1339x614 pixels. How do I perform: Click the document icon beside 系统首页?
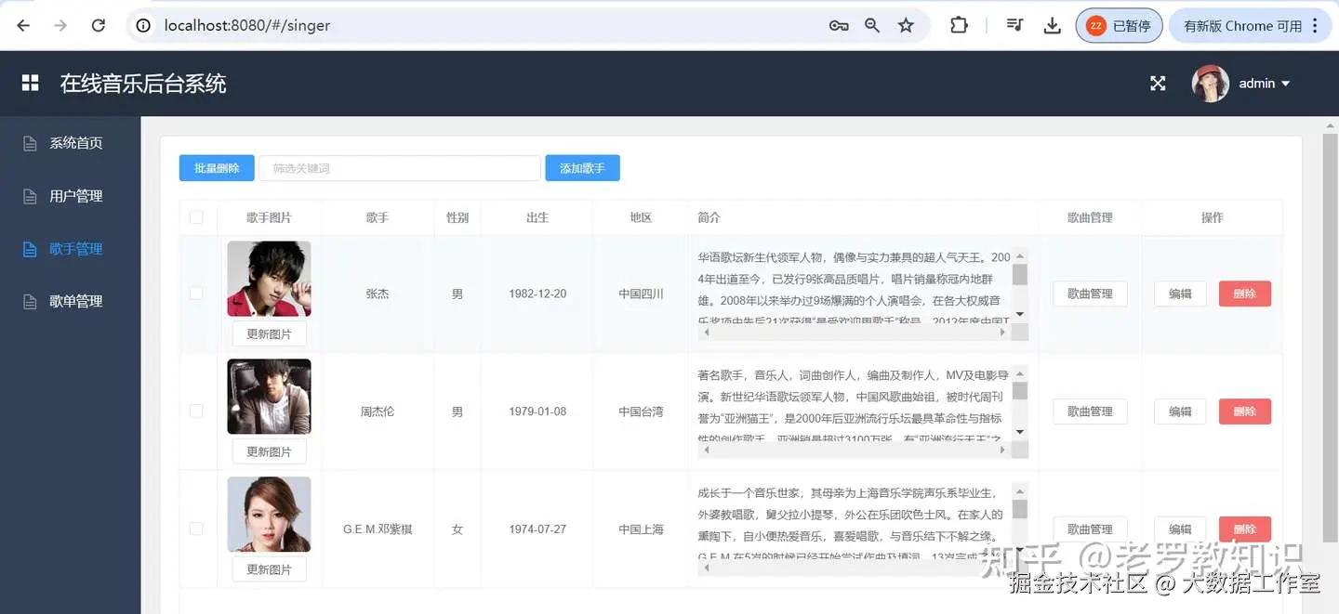tap(30, 143)
